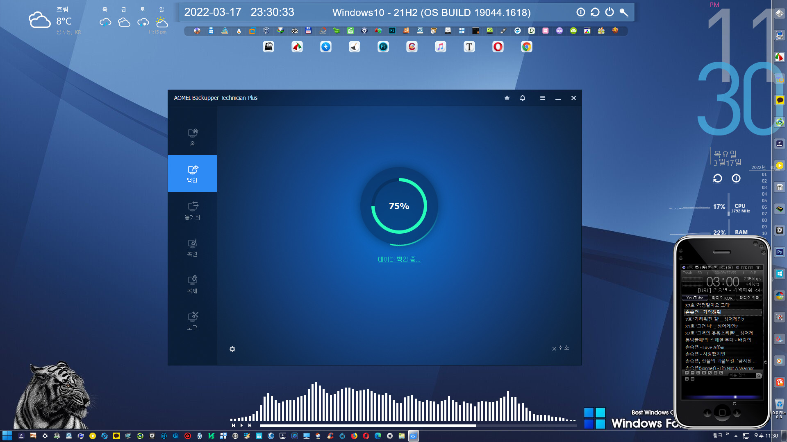Click the floppy disk icon in top launcher bar
The image size is (787, 442).
308,31
